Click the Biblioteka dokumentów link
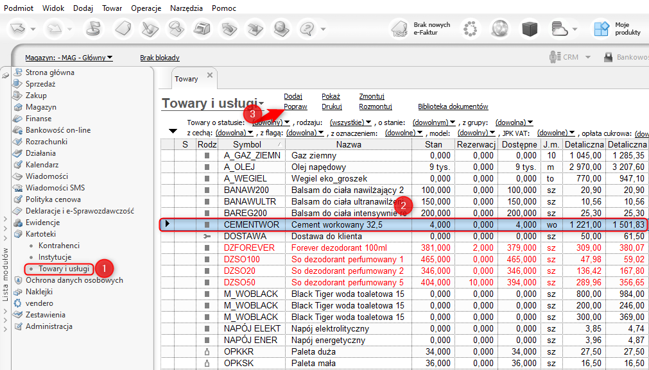Screen dimensions: 649x370 click(453, 106)
